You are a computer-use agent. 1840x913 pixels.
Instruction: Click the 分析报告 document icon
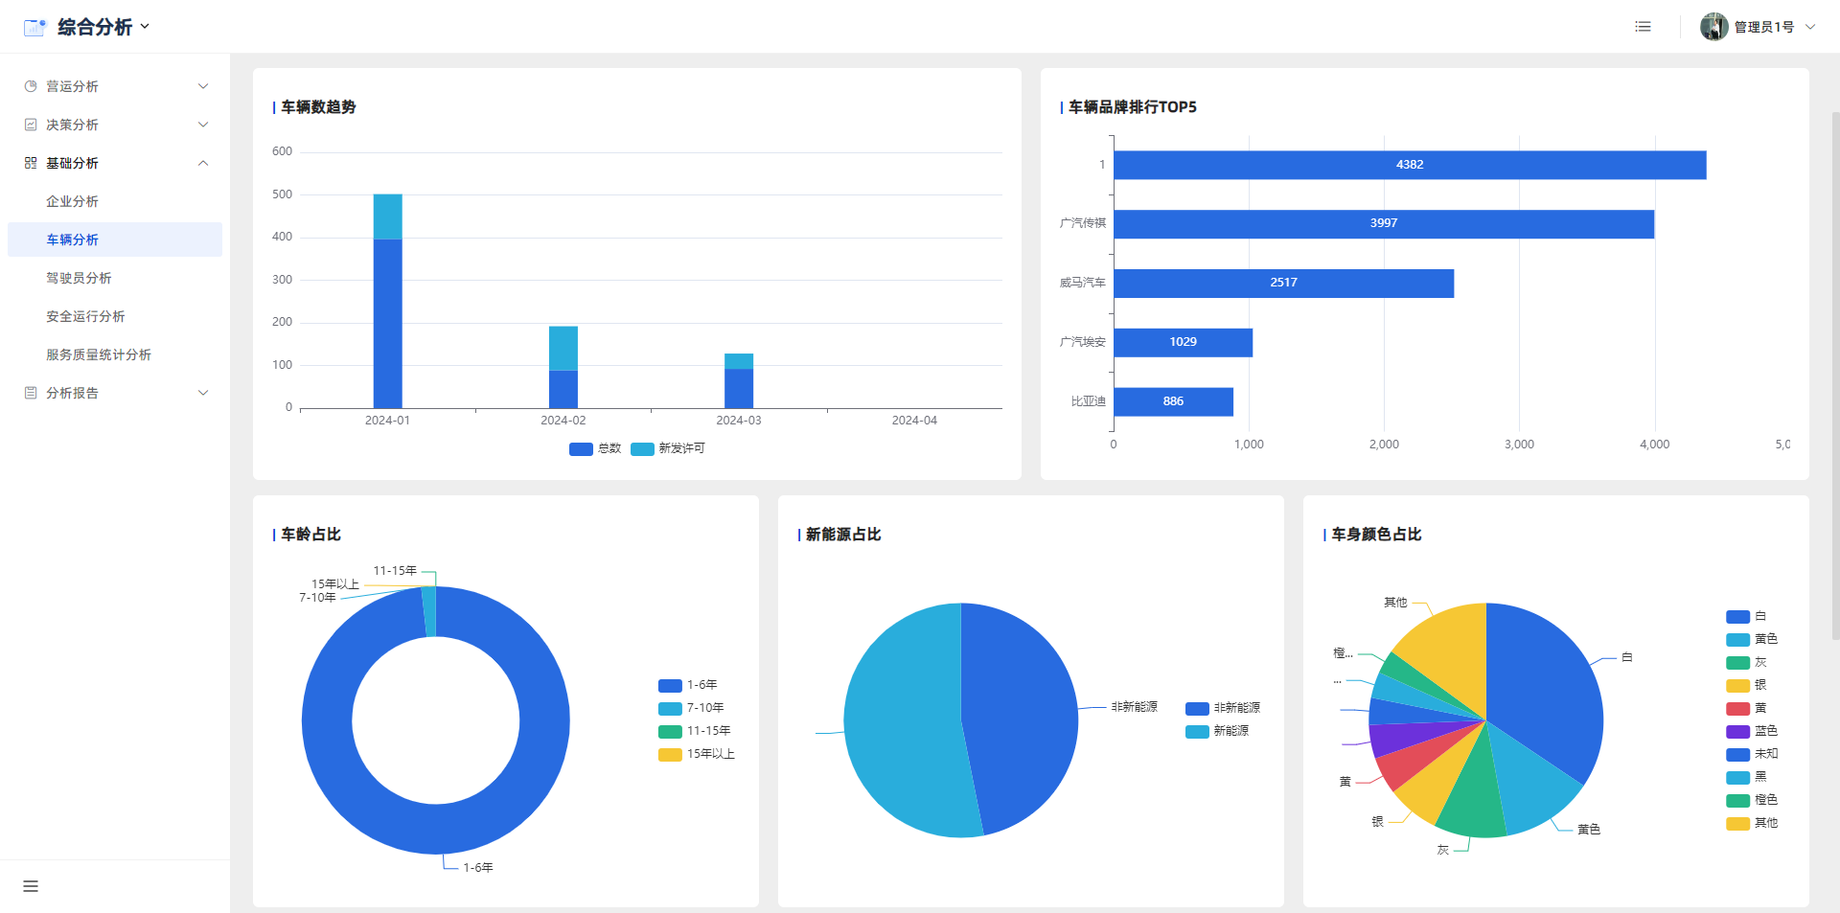(31, 393)
